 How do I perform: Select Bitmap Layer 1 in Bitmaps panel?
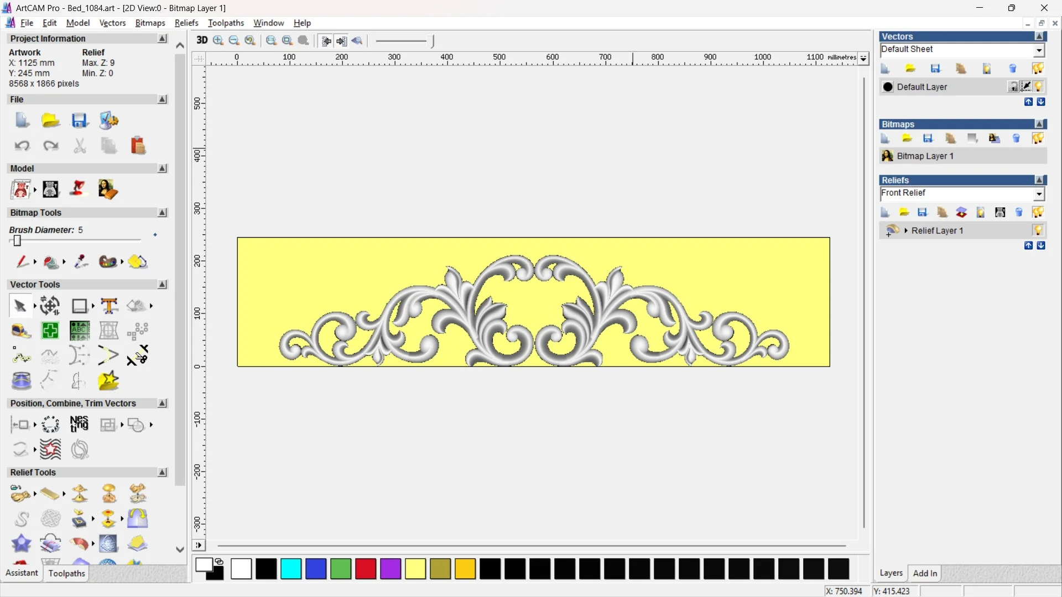[925, 156]
